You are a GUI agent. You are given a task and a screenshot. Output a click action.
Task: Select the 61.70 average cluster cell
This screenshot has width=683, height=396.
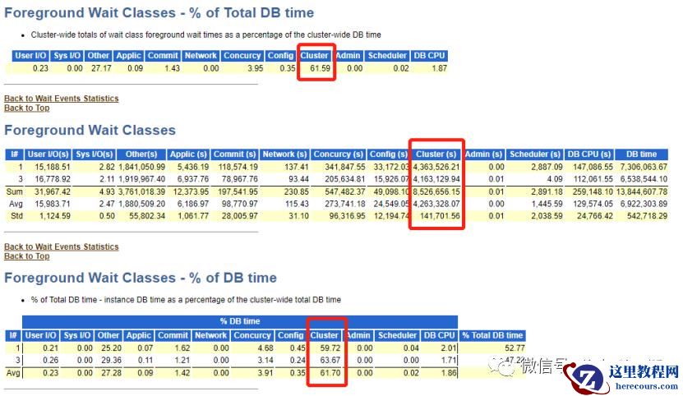(330, 373)
